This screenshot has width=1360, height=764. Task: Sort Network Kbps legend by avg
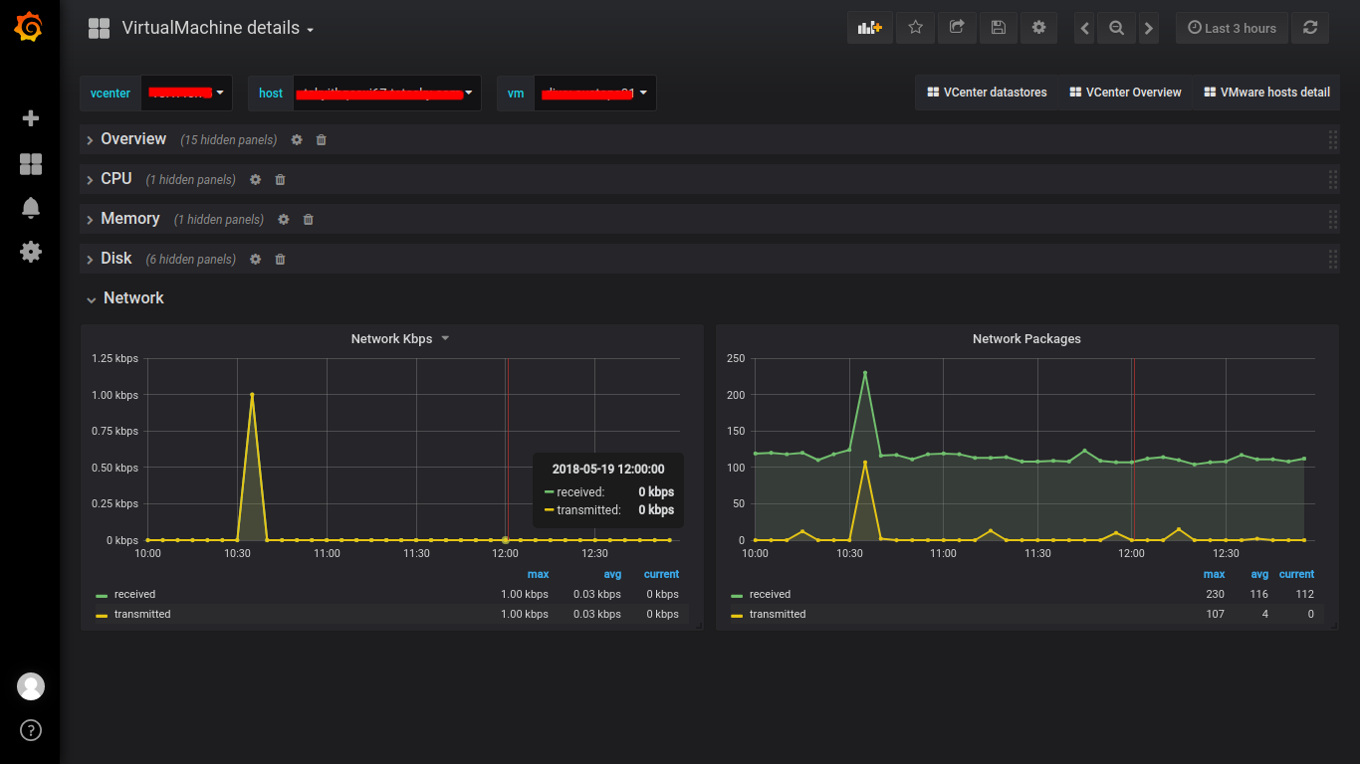tap(612, 575)
